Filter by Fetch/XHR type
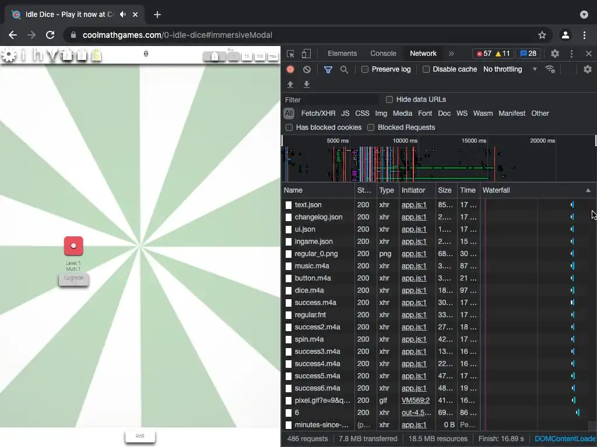The width and height of the screenshot is (597, 447). click(318, 113)
